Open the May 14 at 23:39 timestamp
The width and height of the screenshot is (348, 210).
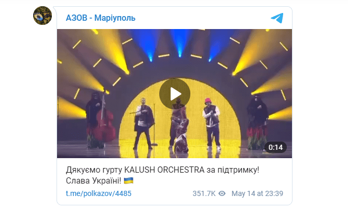tap(257, 193)
